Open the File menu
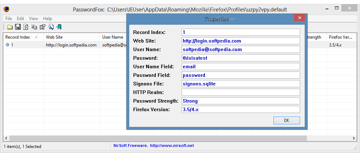360x153 pixels. pos(9,19)
